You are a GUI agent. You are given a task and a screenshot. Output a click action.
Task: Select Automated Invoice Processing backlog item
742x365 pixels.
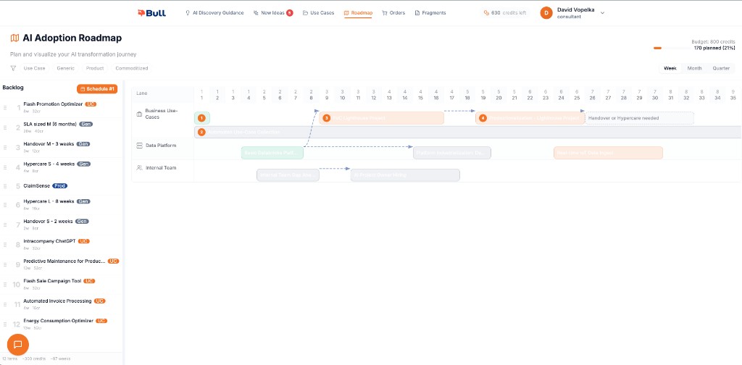[62, 304]
